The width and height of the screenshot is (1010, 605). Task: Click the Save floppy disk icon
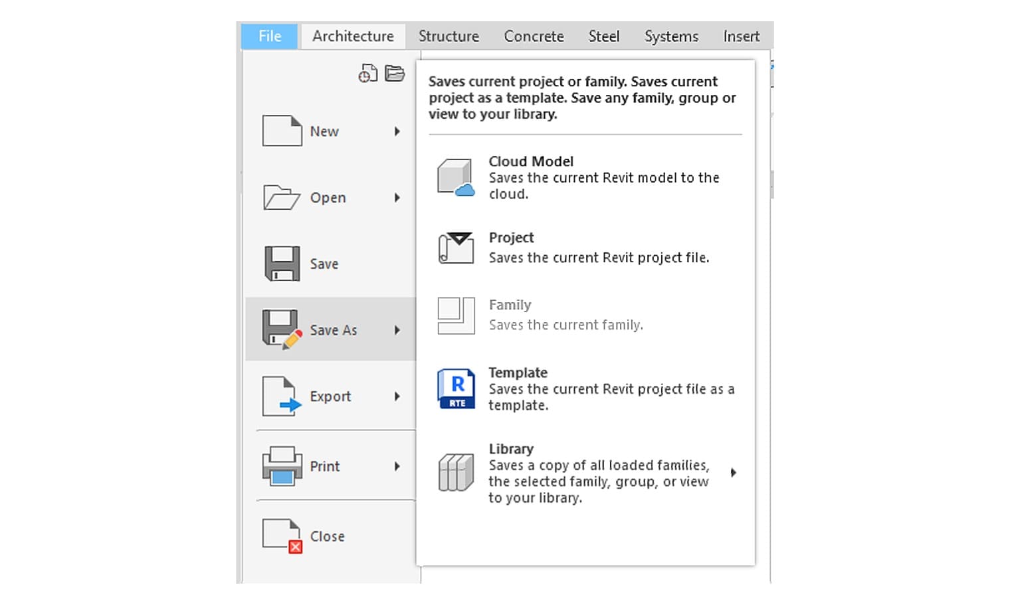282,264
